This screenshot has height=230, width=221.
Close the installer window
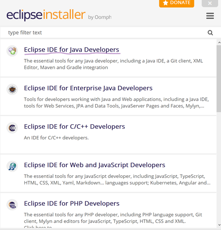point(210,3)
